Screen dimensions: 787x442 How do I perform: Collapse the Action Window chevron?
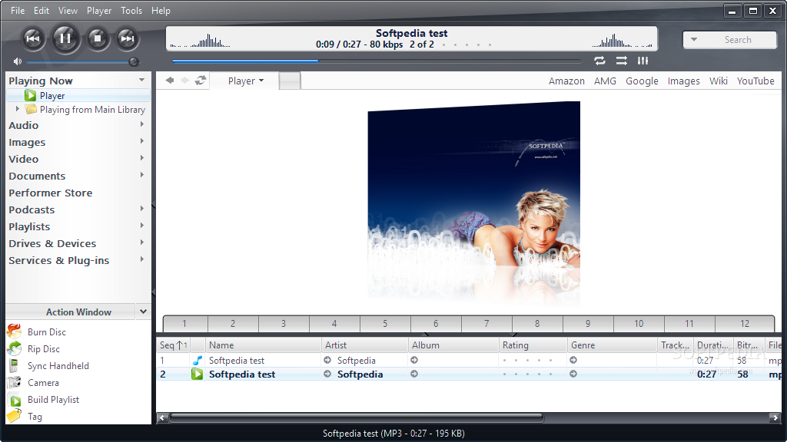143,312
